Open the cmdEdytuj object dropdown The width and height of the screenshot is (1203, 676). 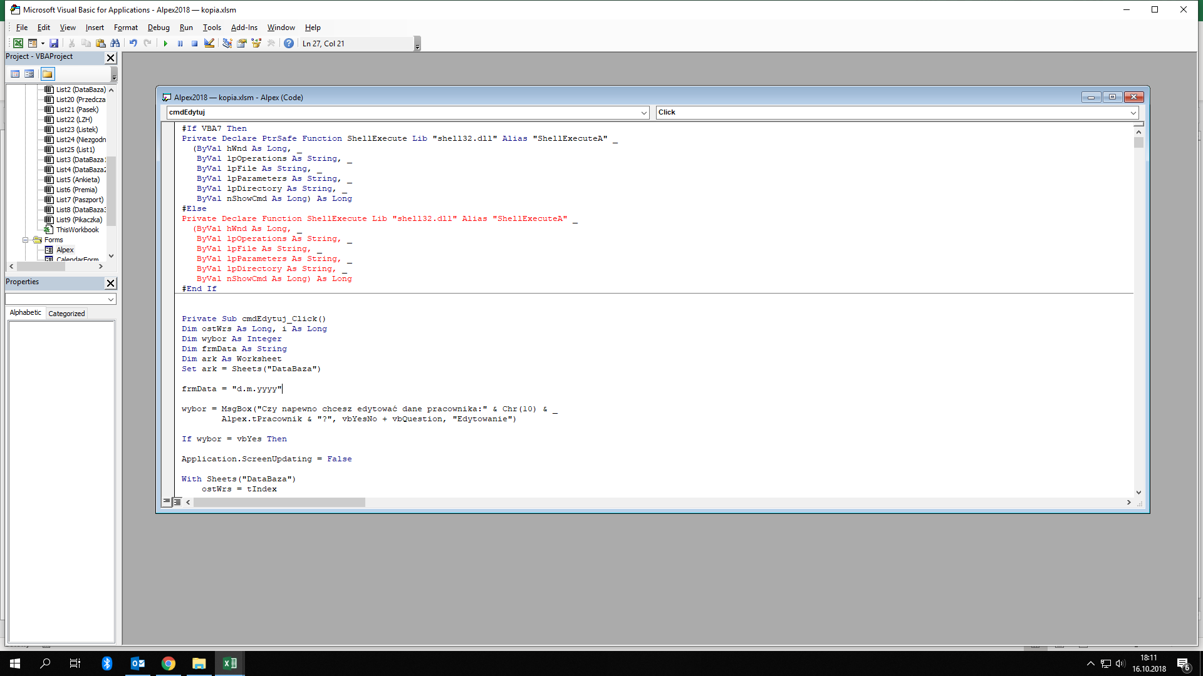643,113
